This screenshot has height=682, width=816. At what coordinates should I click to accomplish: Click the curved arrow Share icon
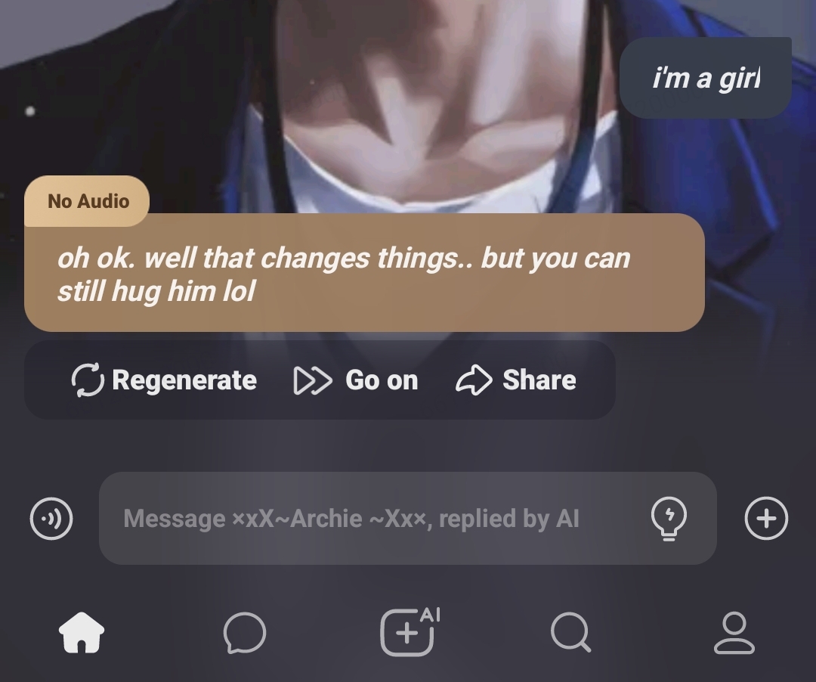tap(474, 380)
